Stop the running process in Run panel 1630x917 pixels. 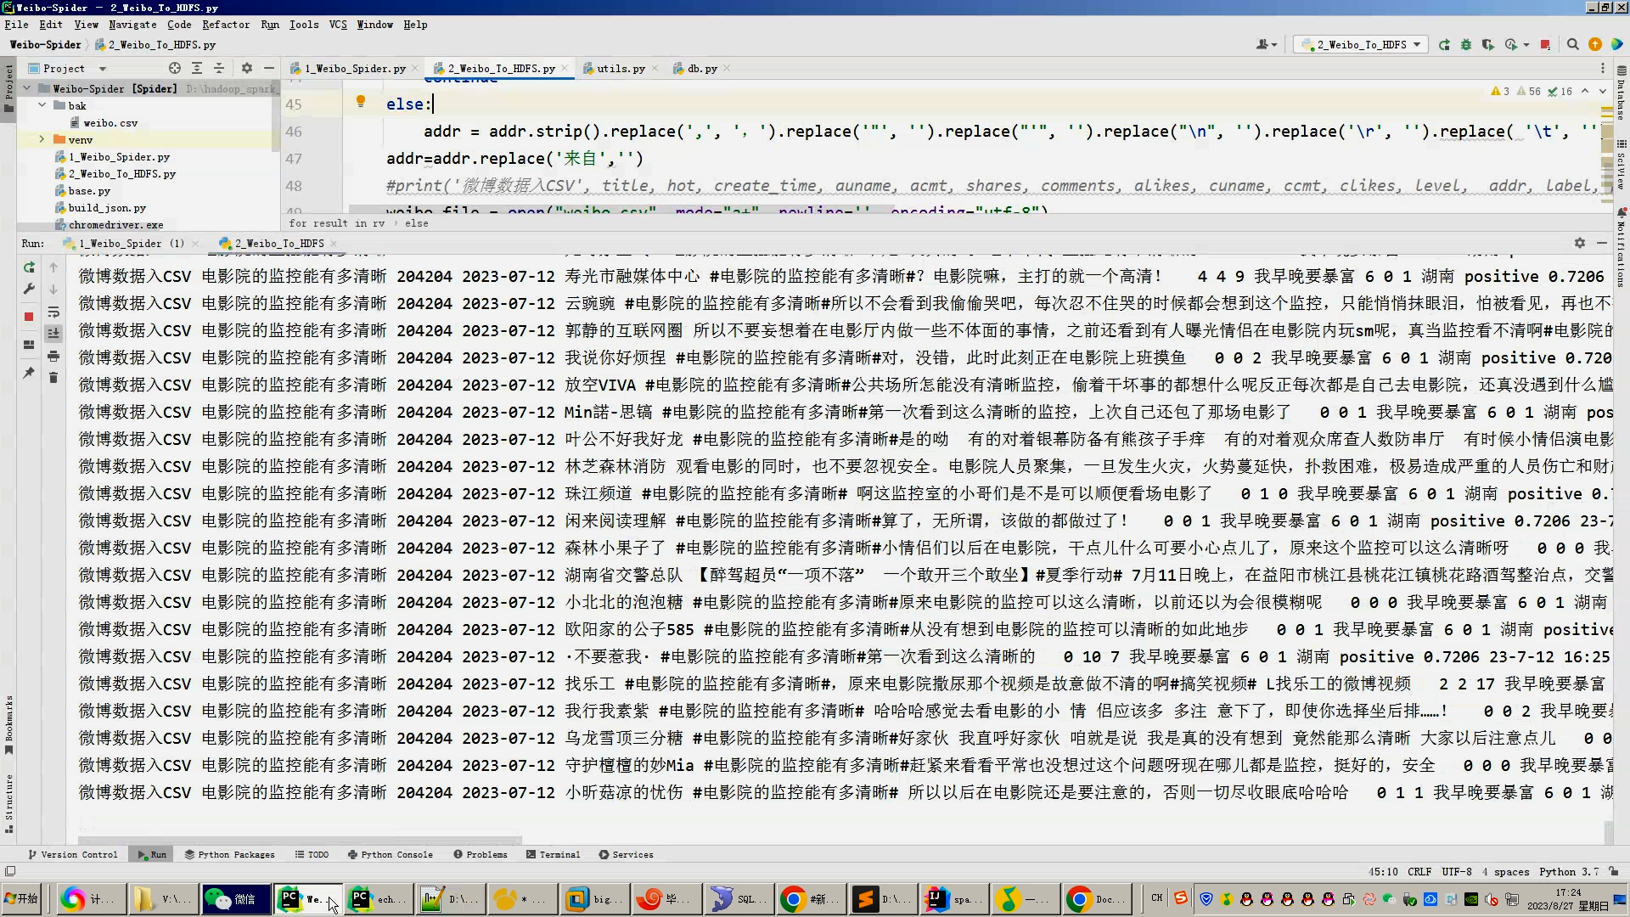tap(29, 317)
